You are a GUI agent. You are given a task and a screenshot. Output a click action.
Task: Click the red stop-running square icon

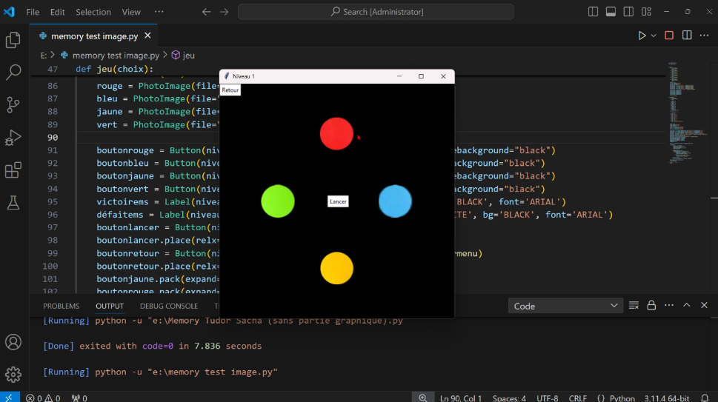coord(669,36)
